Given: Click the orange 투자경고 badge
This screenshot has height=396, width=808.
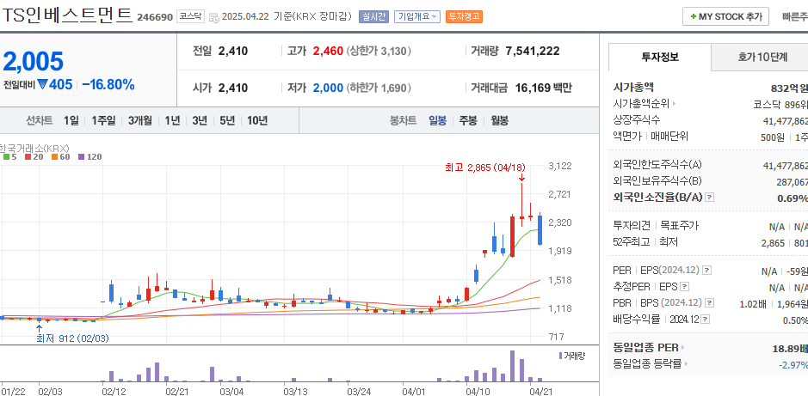Looking at the screenshot, I should 465,16.
